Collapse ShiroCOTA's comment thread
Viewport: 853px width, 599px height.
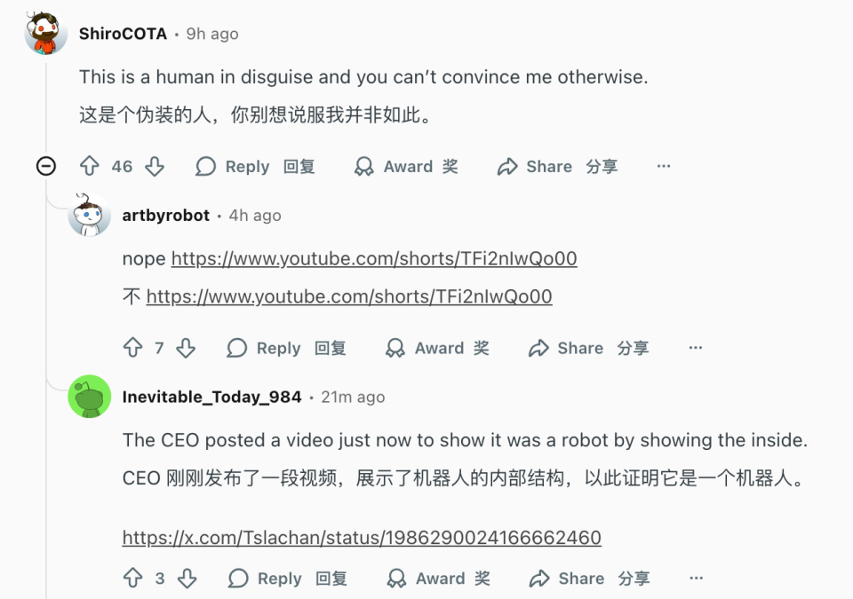(x=44, y=166)
